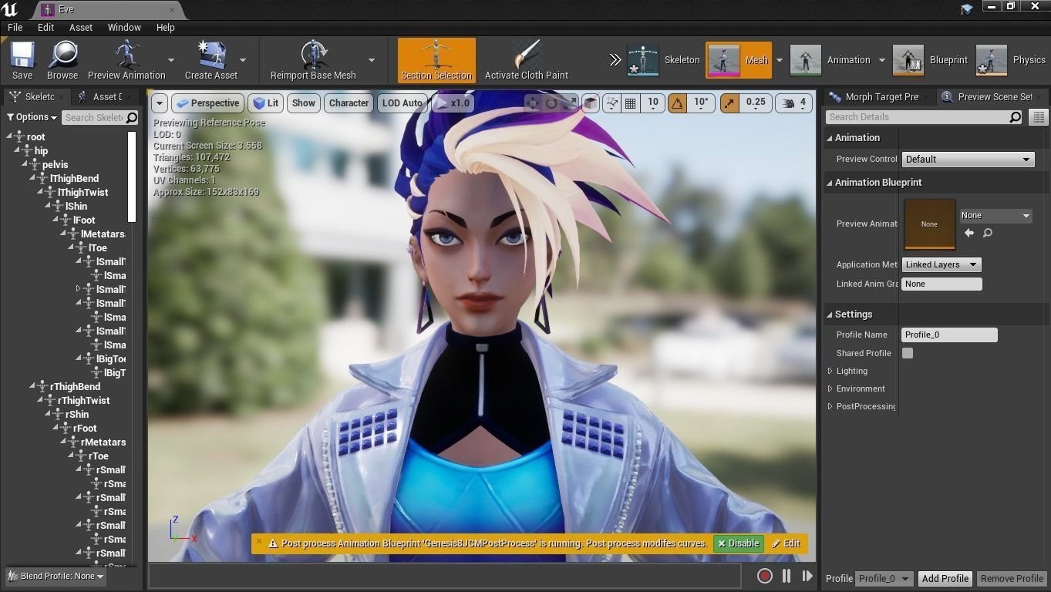
Task: Select the scale gizmo in viewport toolbar
Action: click(x=570, y=103)
